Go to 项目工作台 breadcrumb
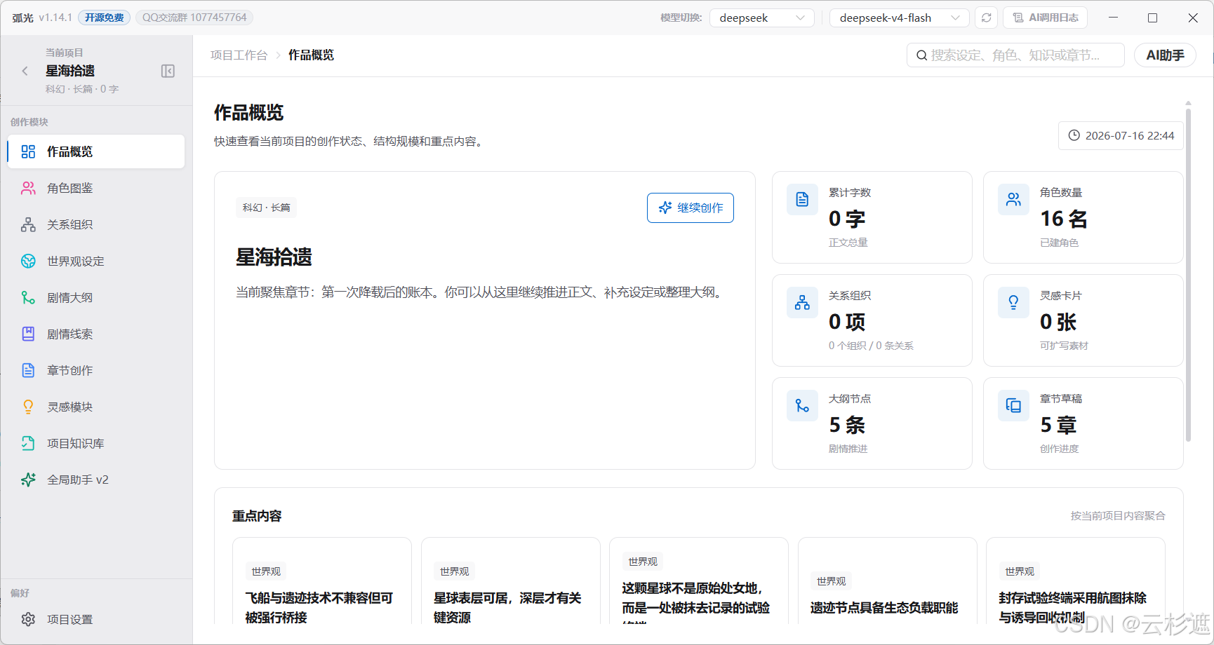The image size is (1214, 645). click(239, 55)
